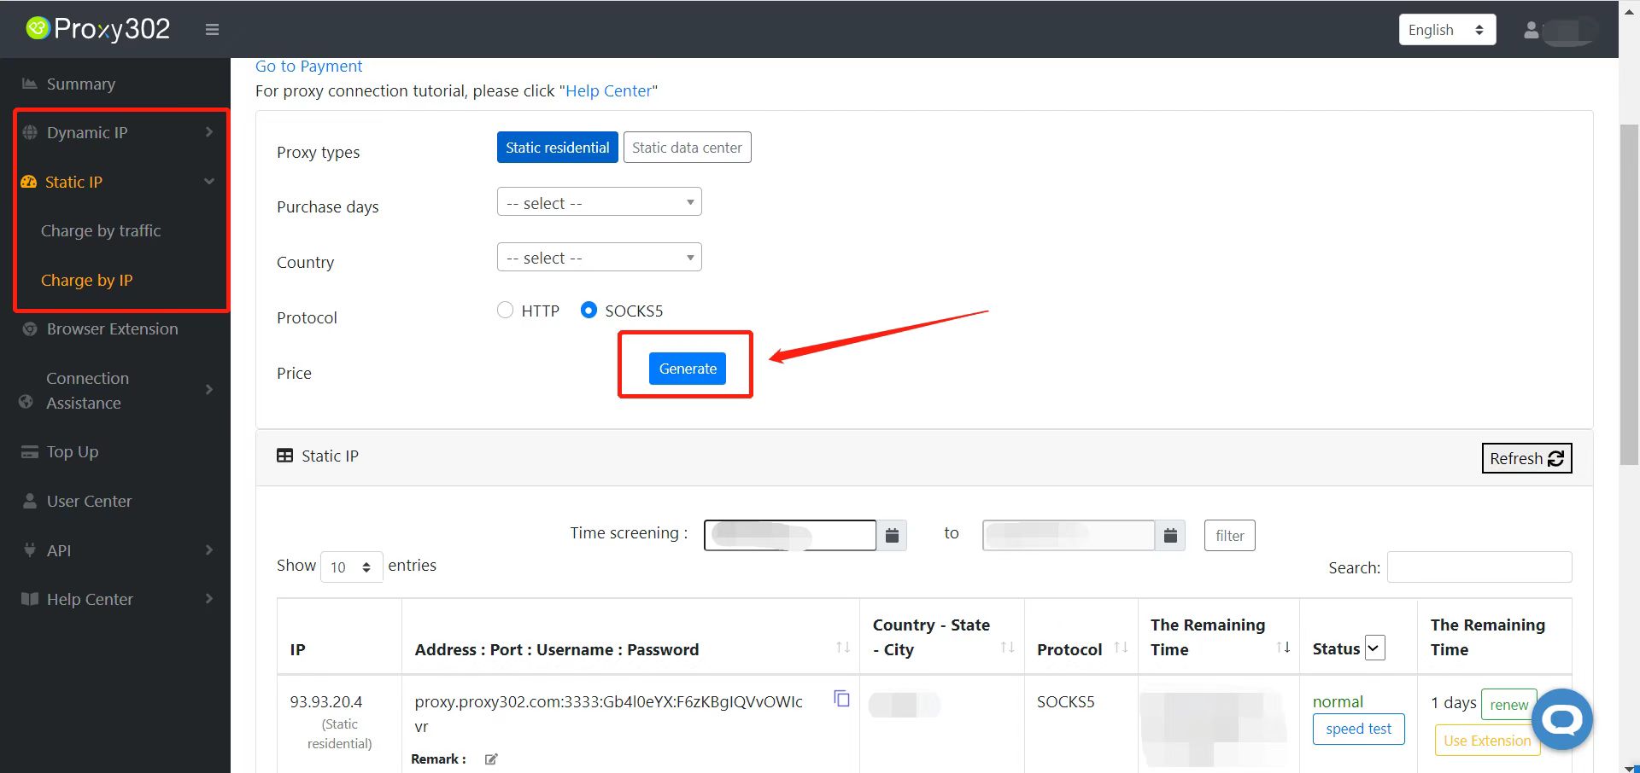
Task: Click the copy proxy address icon
Action: click(x=841, y=699)
